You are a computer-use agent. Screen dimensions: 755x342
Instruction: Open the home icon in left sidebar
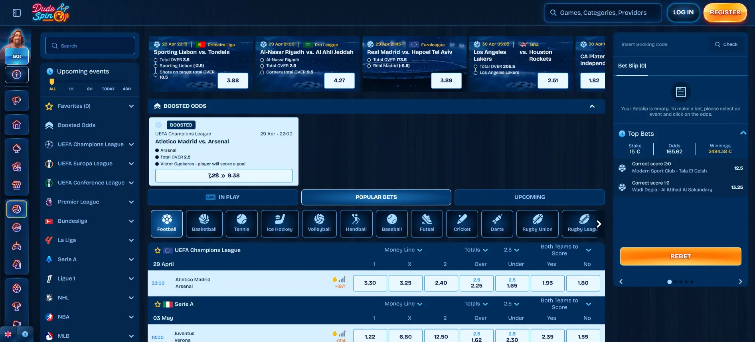click(17, 125)
